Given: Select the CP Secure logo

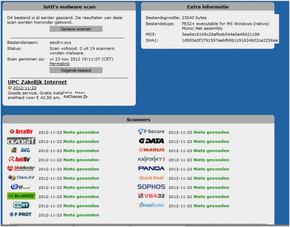Looking at the screenshot, I should [20, 187].
